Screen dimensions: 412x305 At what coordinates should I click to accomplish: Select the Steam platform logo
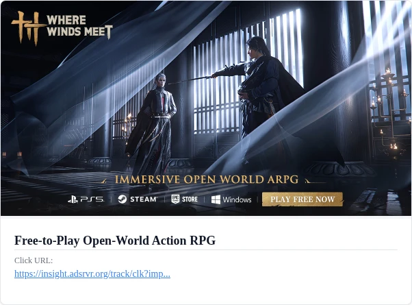(138, 199)
